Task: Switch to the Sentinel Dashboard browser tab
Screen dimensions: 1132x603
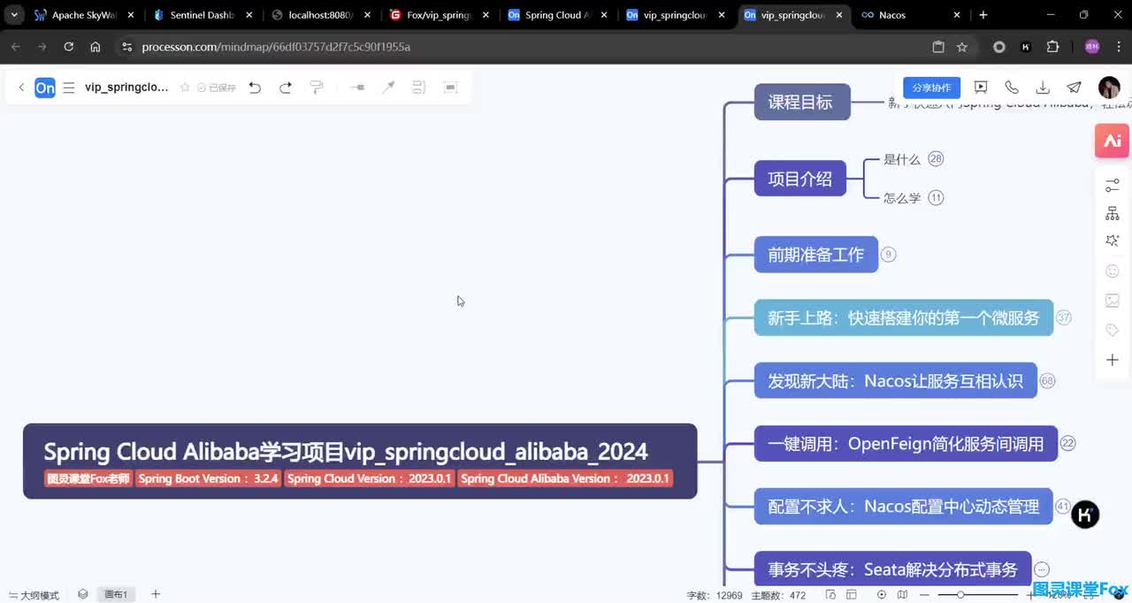Action: (203, 15)
